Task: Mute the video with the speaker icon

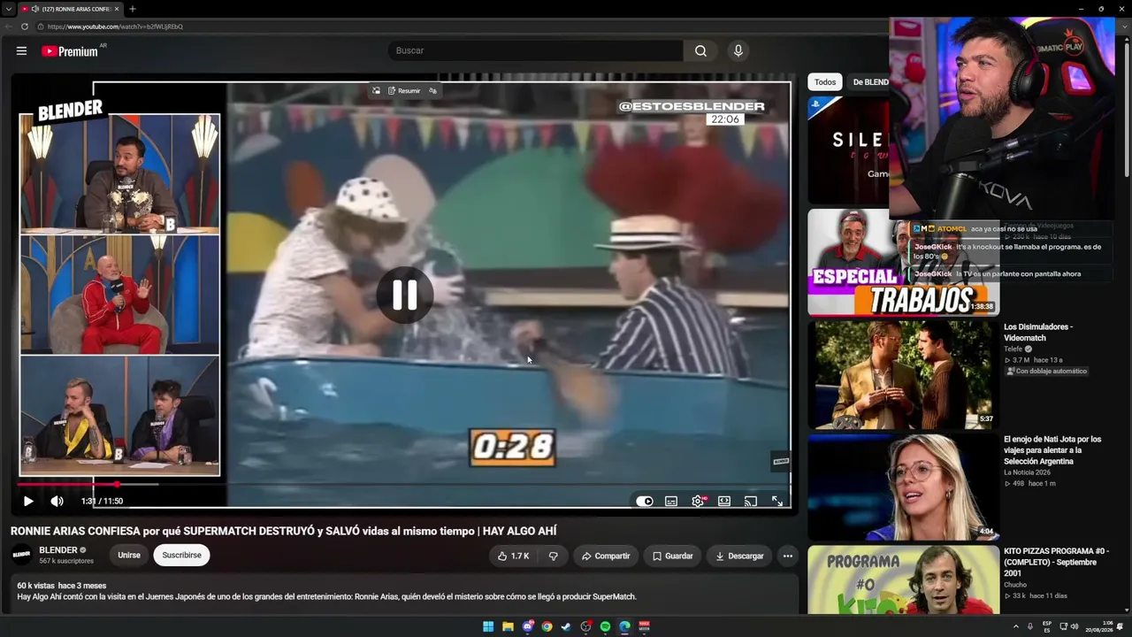Action: tap(57, 501)
